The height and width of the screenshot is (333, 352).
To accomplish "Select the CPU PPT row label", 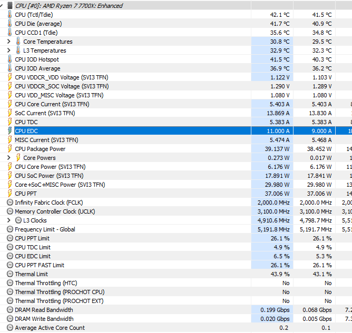I will [x=26, y=194].
